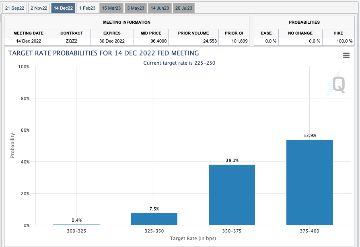Open the 3 May23 meeting tab
Viewport: 360px width, 247px height.
click(136, 8)
